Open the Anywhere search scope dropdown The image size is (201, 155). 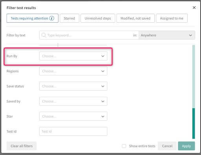[x=166, y=35]
